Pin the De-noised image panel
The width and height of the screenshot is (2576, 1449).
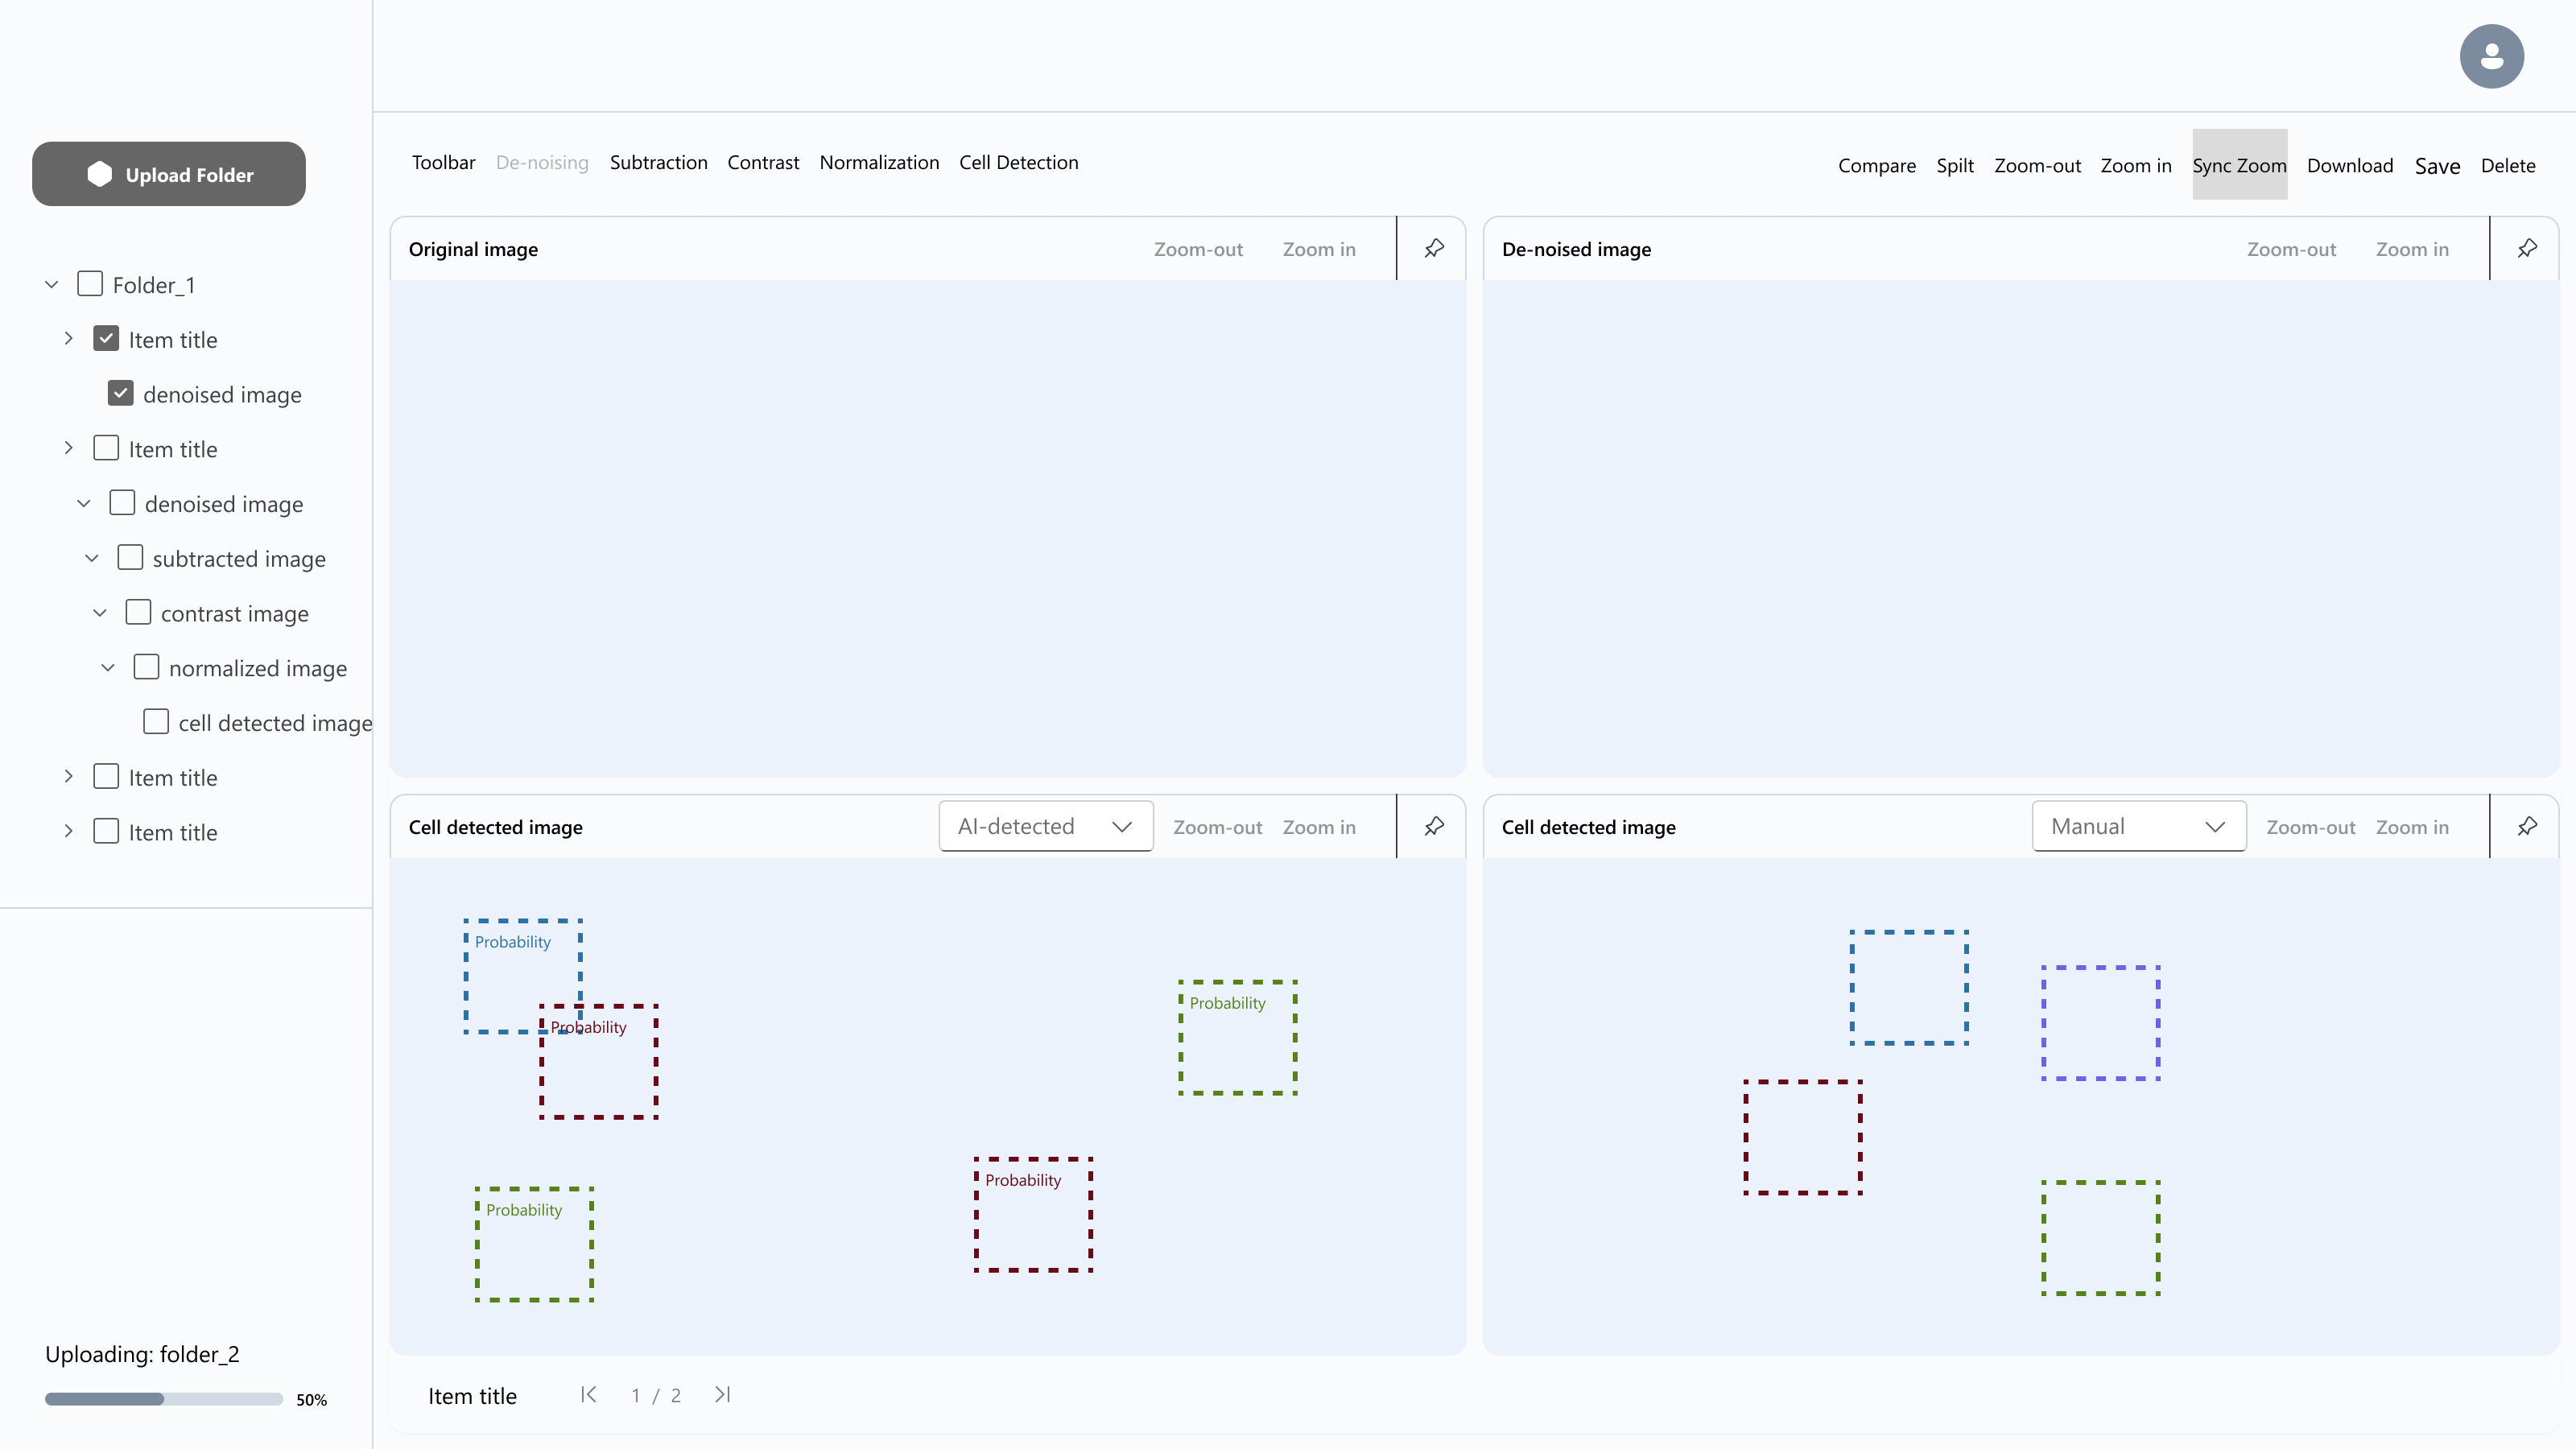click(2527, 248)
